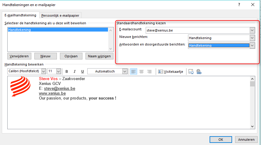
Task: Open the font size 11 dropdown
Action: (x=59, y=72)
